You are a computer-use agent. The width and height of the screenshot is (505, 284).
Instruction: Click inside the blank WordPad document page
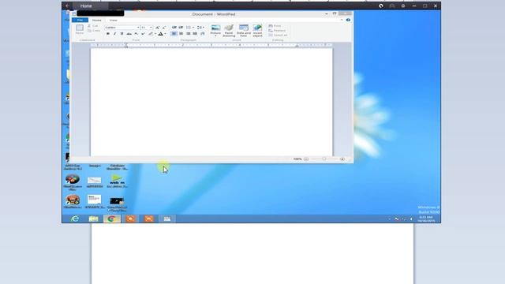211,103
